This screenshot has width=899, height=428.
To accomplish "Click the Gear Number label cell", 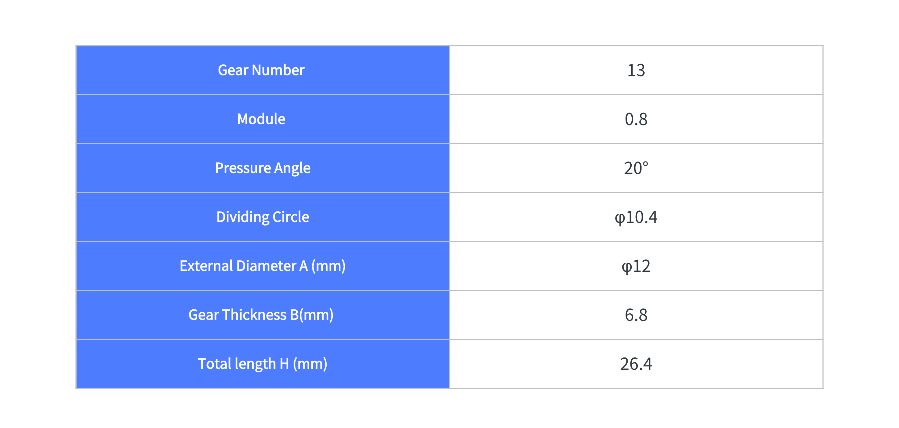I will click(262, 70).
